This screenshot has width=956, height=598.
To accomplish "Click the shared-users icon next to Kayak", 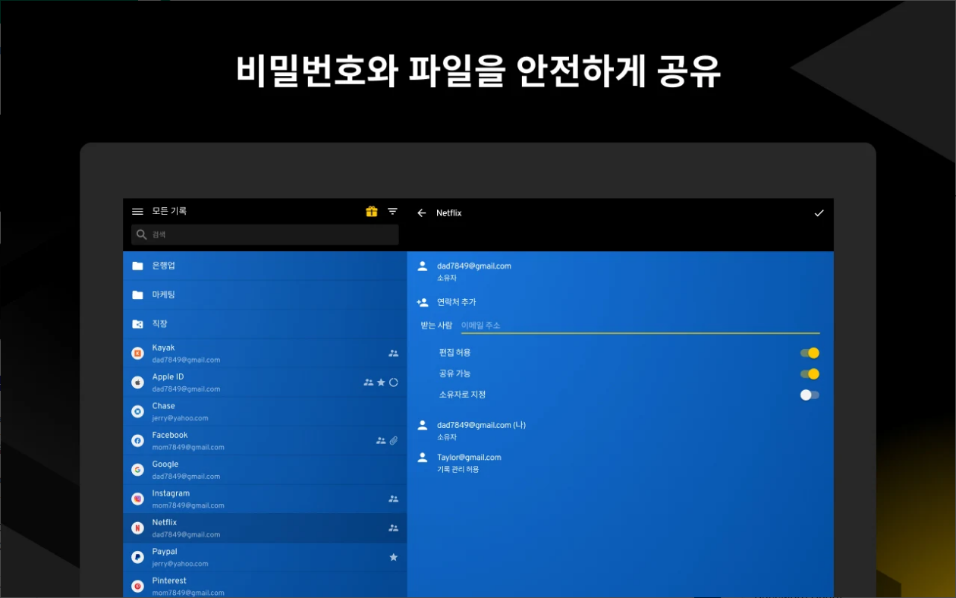I will (x=394, y=353).
